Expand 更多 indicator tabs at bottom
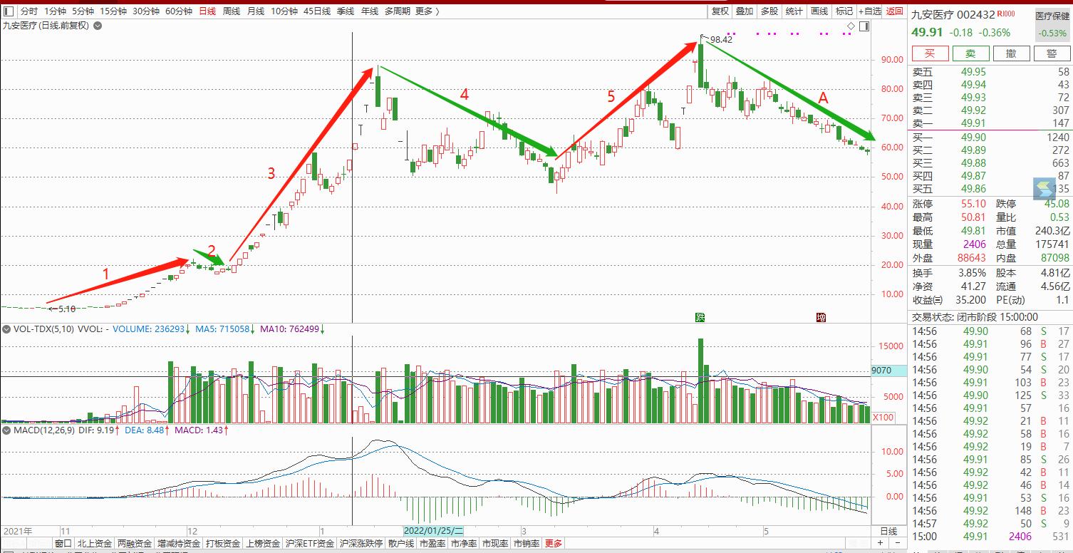 coord(554,543)
